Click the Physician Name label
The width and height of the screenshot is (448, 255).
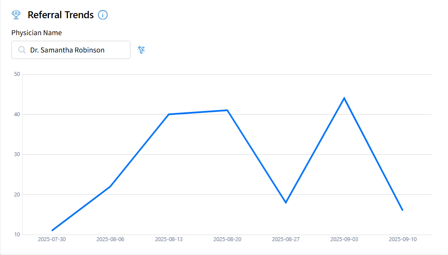36,33
